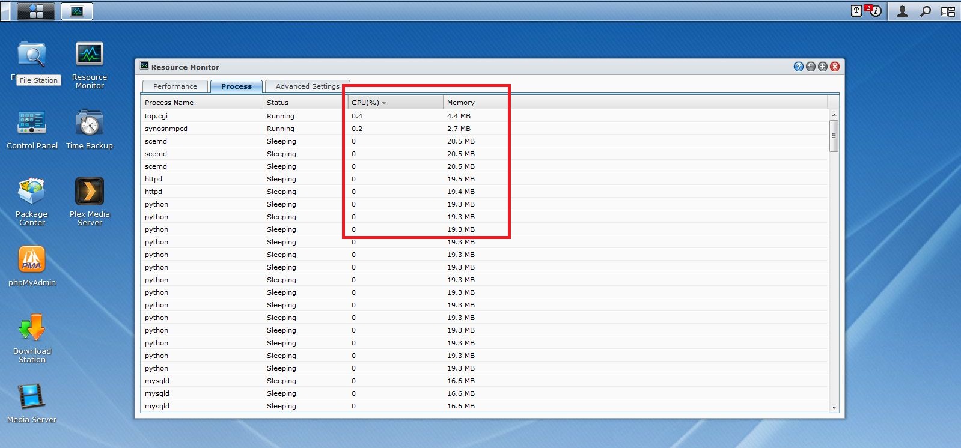Open Time Backup application

(x=90, y=123)
